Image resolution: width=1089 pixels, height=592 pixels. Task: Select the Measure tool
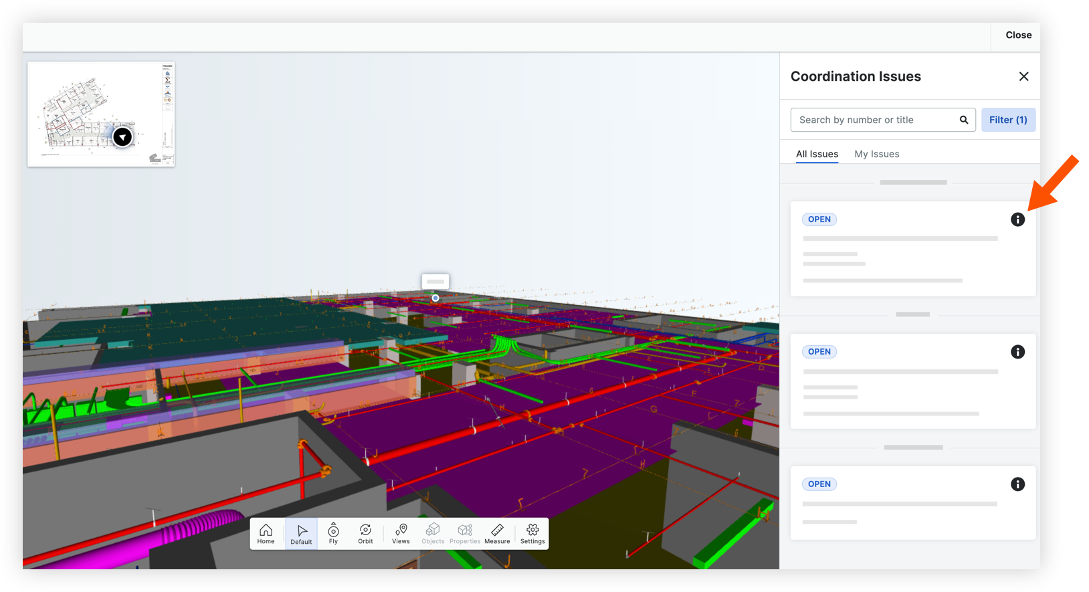pyautogui.click(x=497, y=534)
